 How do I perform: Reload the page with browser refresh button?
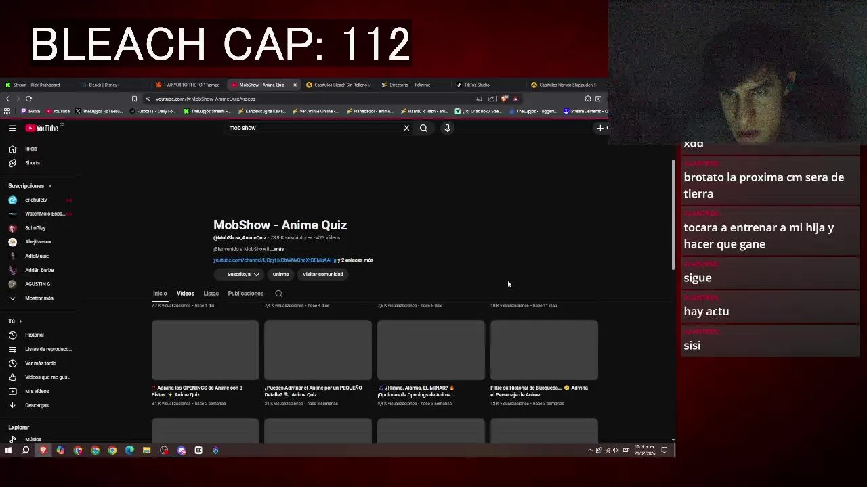point(28,99)
